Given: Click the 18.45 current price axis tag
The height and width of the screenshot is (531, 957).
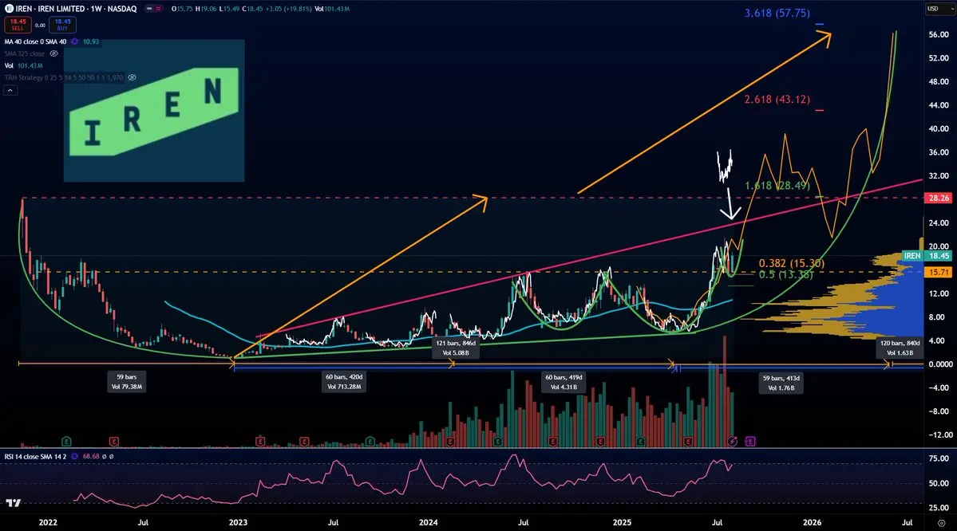Looking at the screenshot, I should [938, 256].
